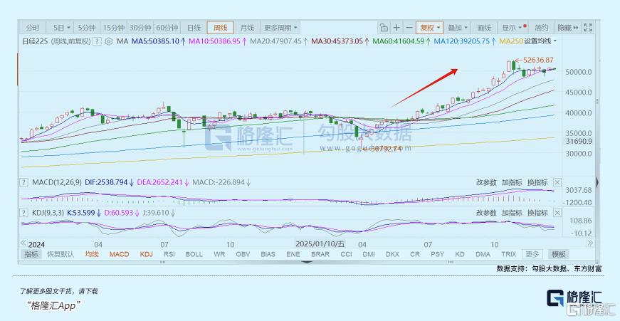Screen dimensions: 620x321
Task: Switch to 日线 daily chart tab
Action: tap(194, 28)
